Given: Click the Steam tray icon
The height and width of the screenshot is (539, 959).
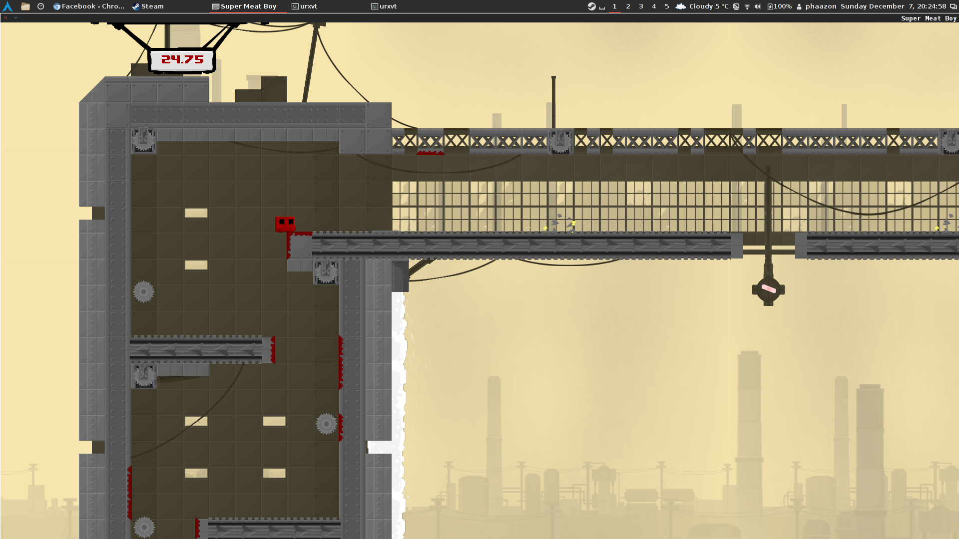Looking at the screenshot, I should click(x=591, y=6).
